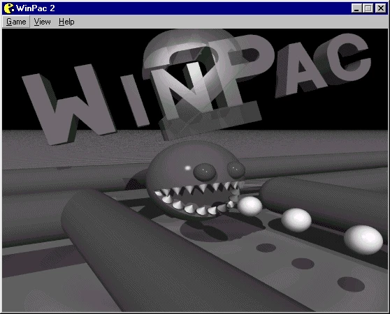Screen dimensions: 390x314
Task: Open the Help menu
Action: coord(66,22)
